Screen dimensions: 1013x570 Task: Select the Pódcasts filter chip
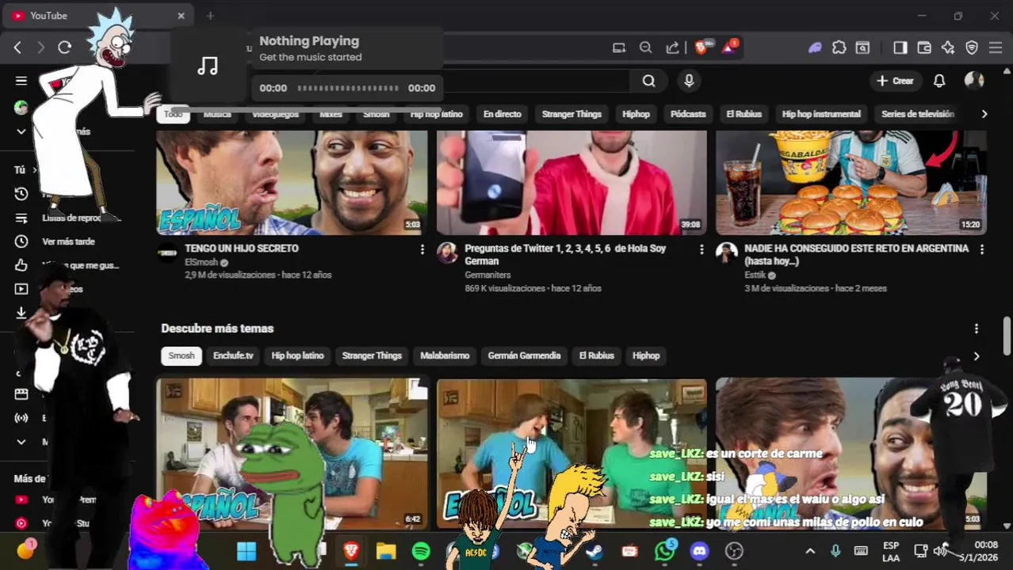click(688, 114)
